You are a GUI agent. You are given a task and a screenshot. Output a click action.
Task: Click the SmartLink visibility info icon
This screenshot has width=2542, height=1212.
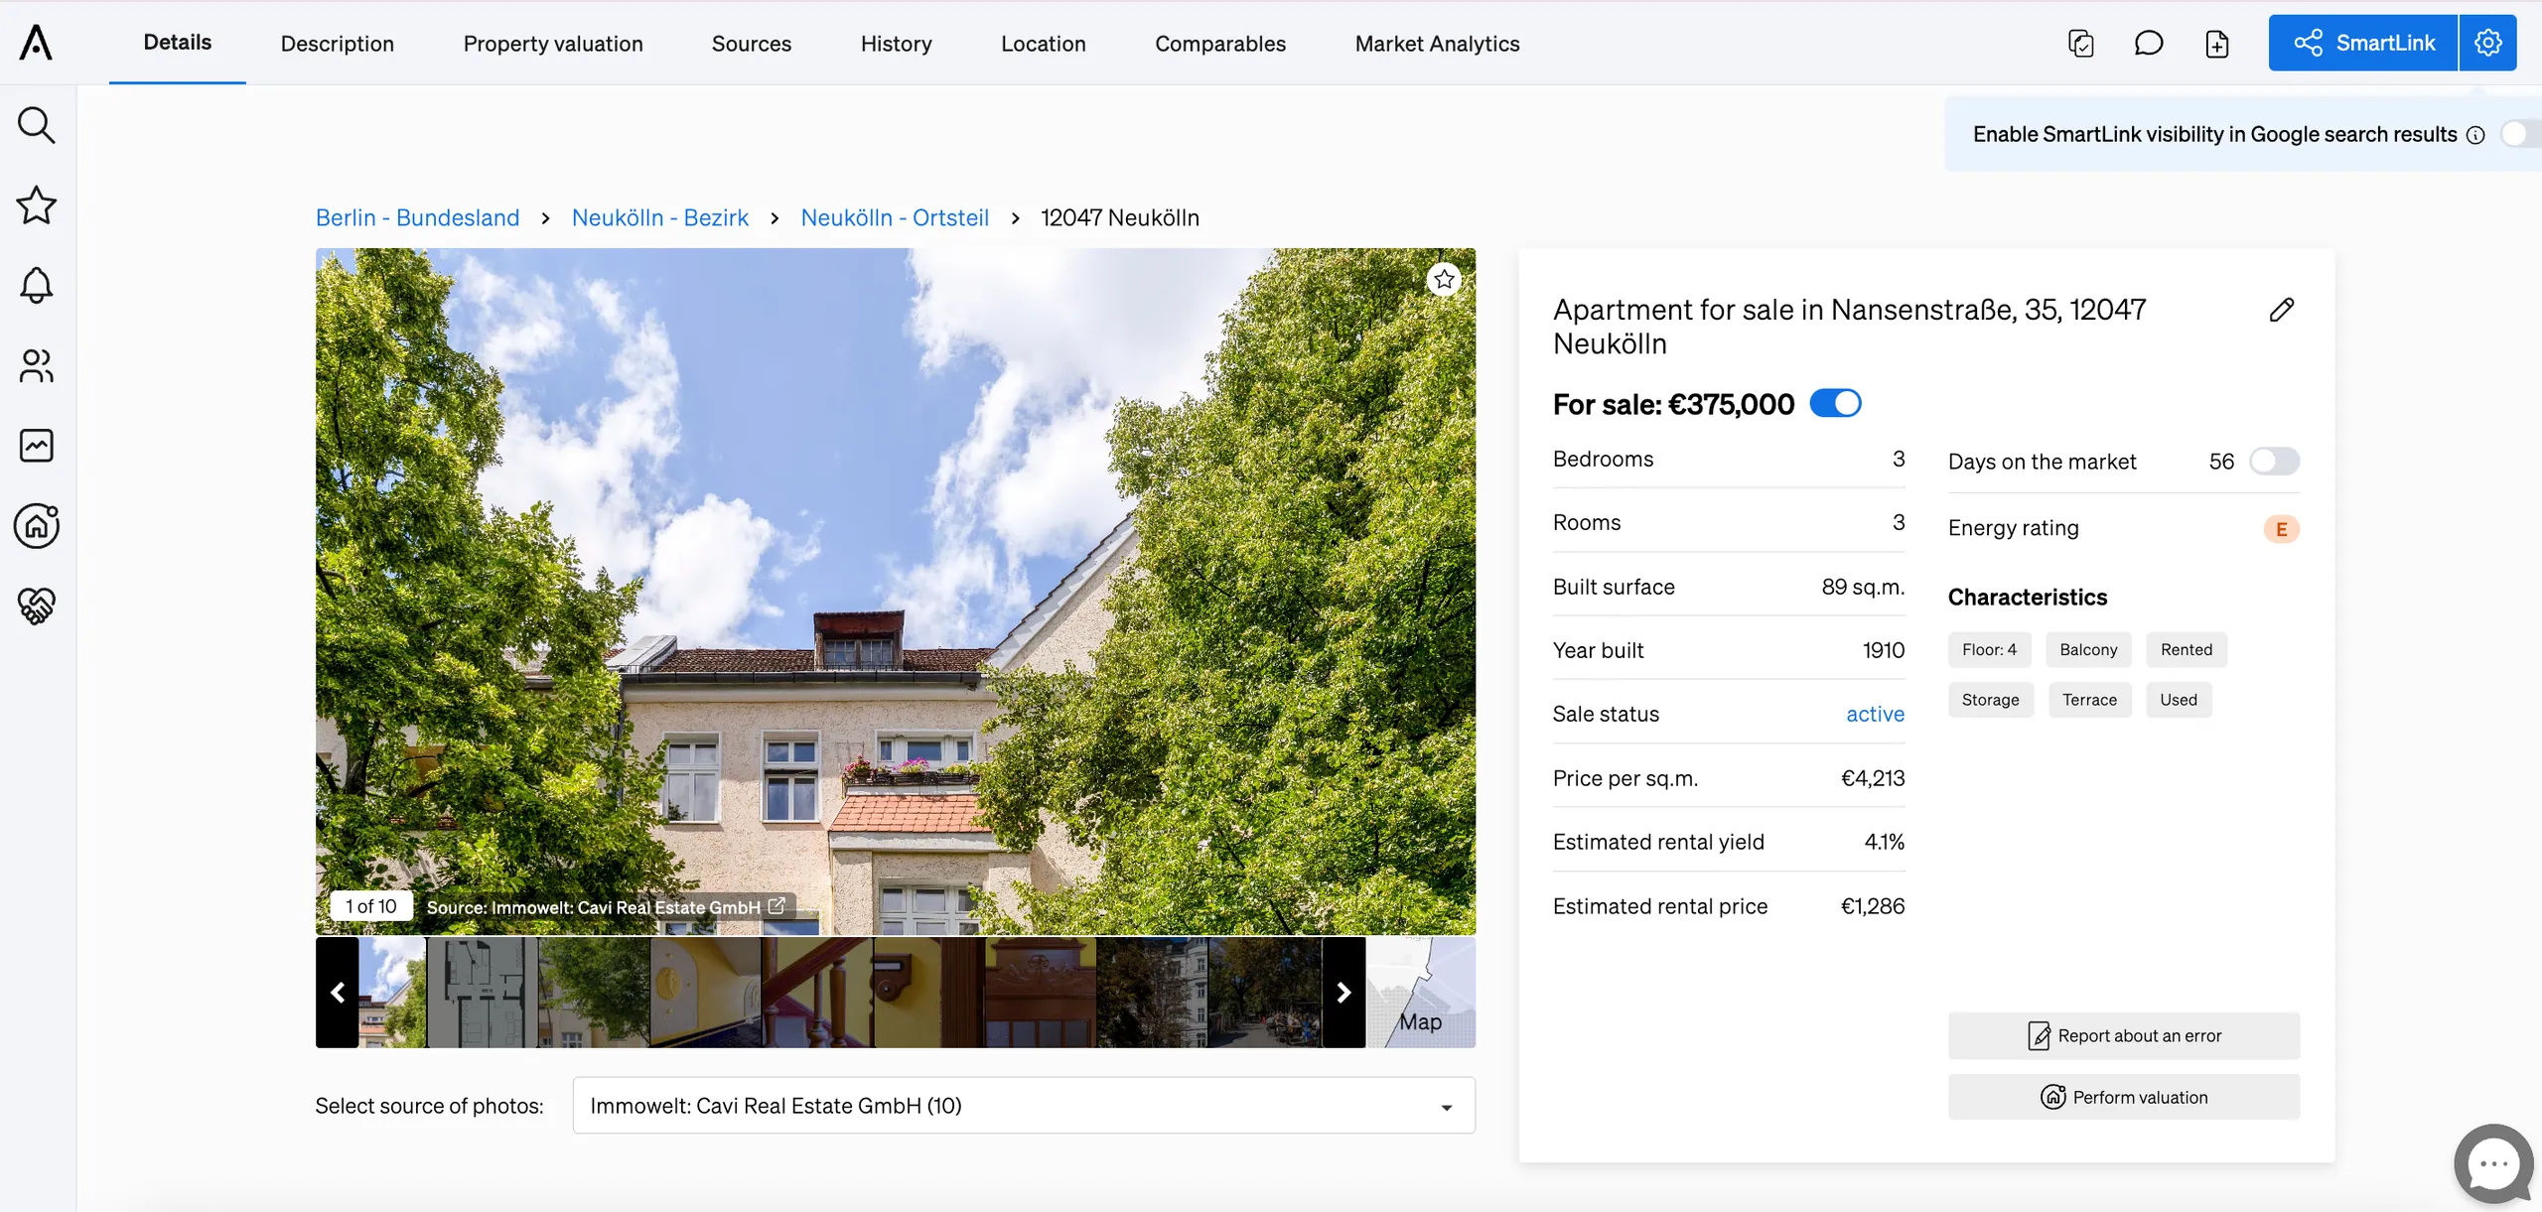coord(2476,135)
